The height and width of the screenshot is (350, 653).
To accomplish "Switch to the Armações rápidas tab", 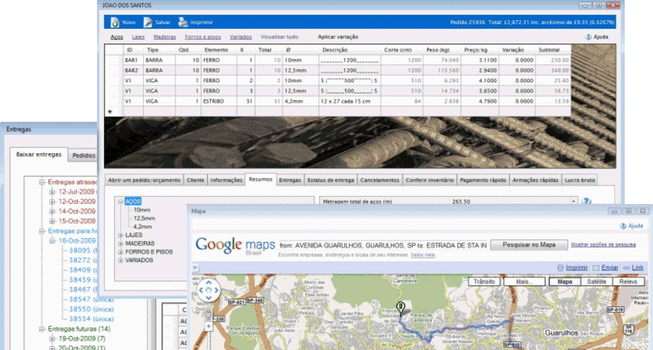I will (x=535, y=180).
